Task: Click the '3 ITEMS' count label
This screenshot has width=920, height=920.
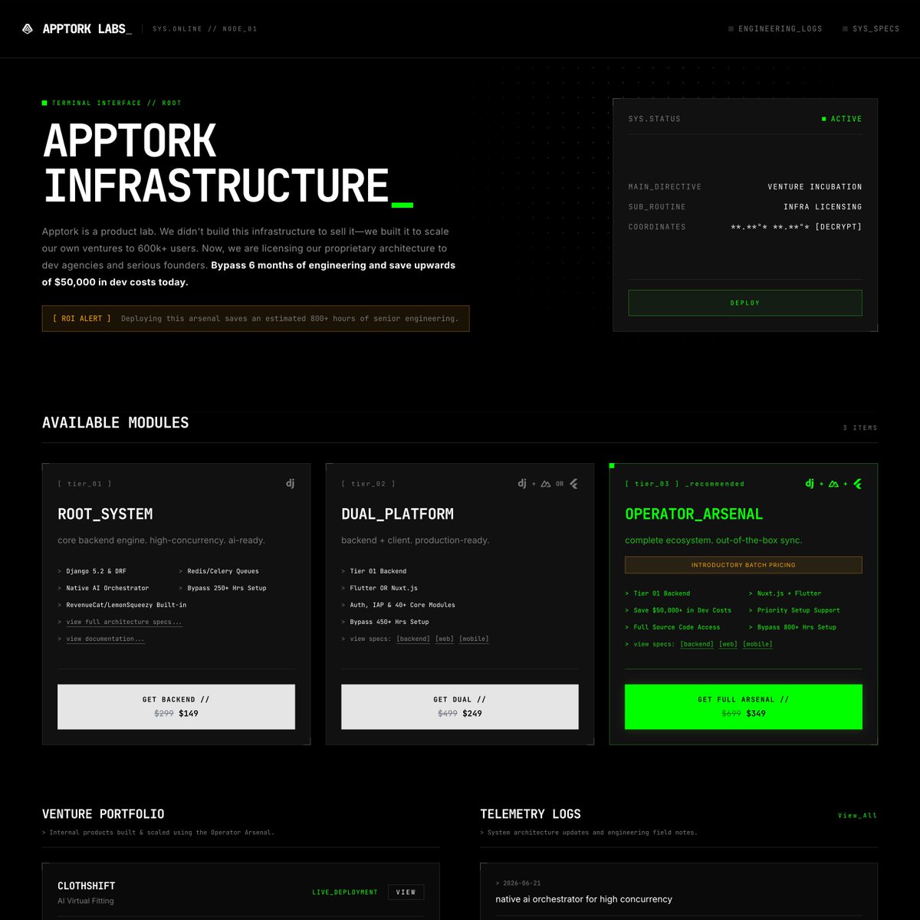Action: point(860,428)
